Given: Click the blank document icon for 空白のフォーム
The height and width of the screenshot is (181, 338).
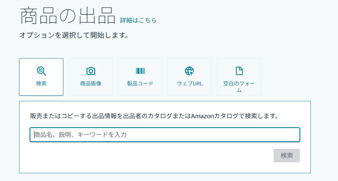Looking at the screenshot, I should pos(239,71).
